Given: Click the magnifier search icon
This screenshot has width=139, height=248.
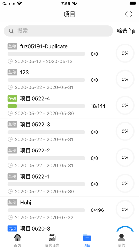Looking at the screenshot, I should (x=11, y=31).
